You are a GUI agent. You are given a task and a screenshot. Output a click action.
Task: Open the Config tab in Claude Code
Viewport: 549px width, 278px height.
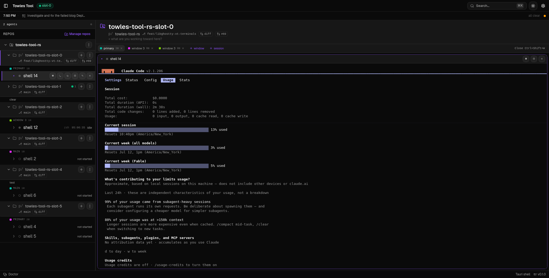(x=150, y=80)
